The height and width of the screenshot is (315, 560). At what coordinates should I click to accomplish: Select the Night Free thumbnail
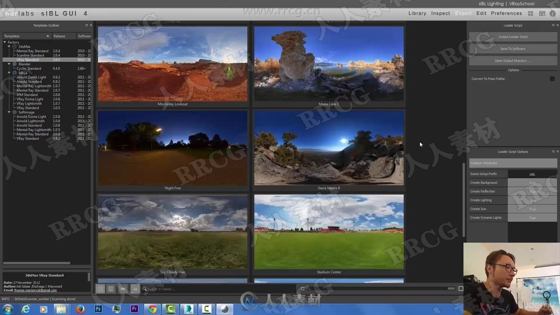click(172, 148)
